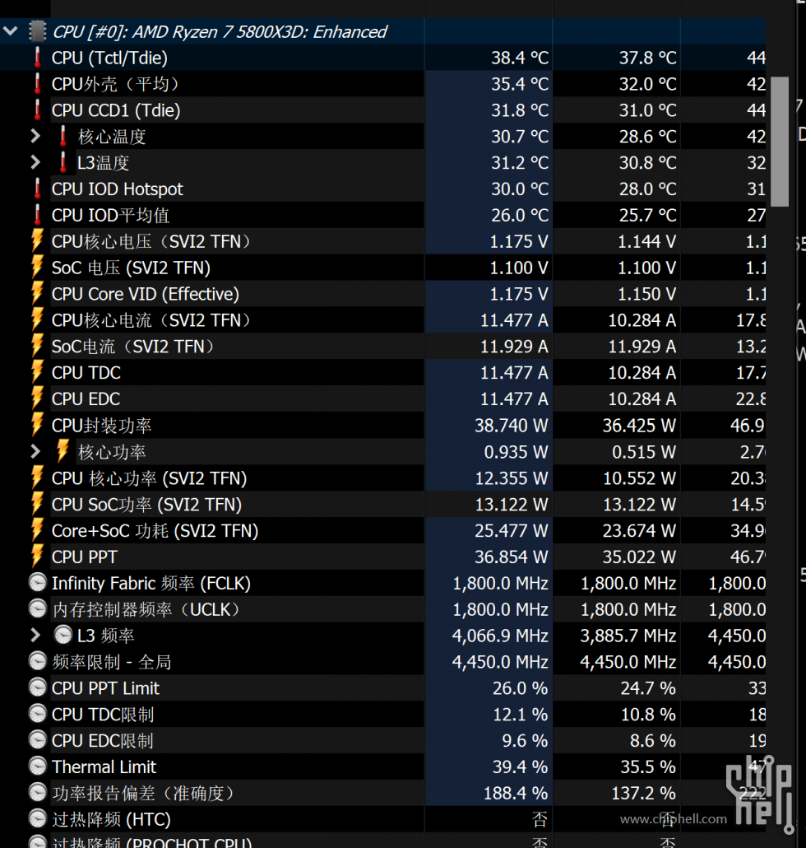
Task: Select the 过热降频 (HTC) label
Action: (x=111, y=820)
